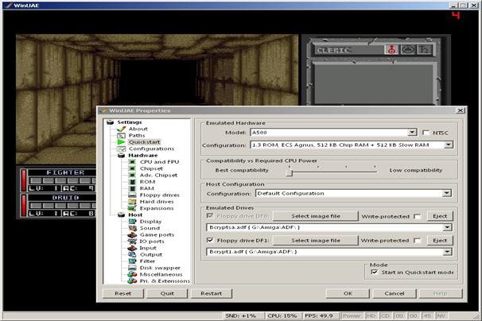
Task: Go to the Disk swapper page
Action: 147,266
